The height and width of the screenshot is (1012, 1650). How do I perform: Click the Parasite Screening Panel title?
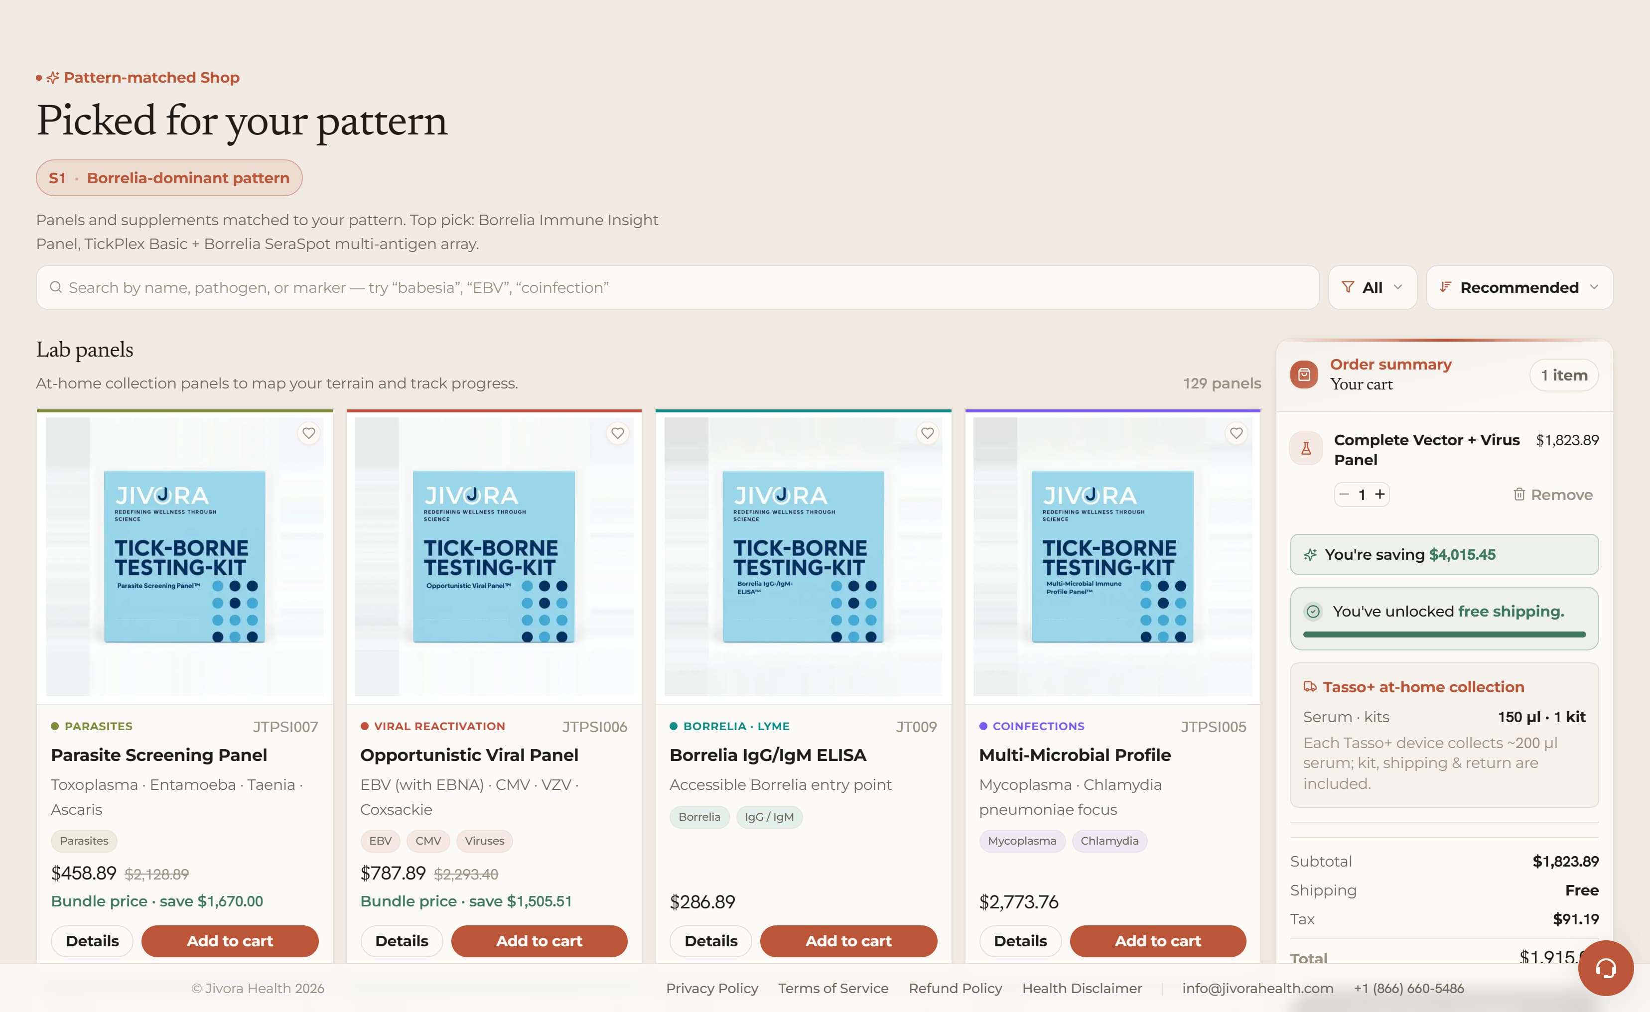pyautogui.click(x=159, y=755)
